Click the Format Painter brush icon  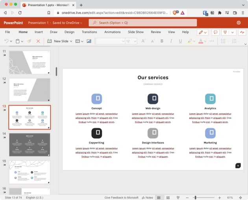pyautogui.click(x=29, y=41)
